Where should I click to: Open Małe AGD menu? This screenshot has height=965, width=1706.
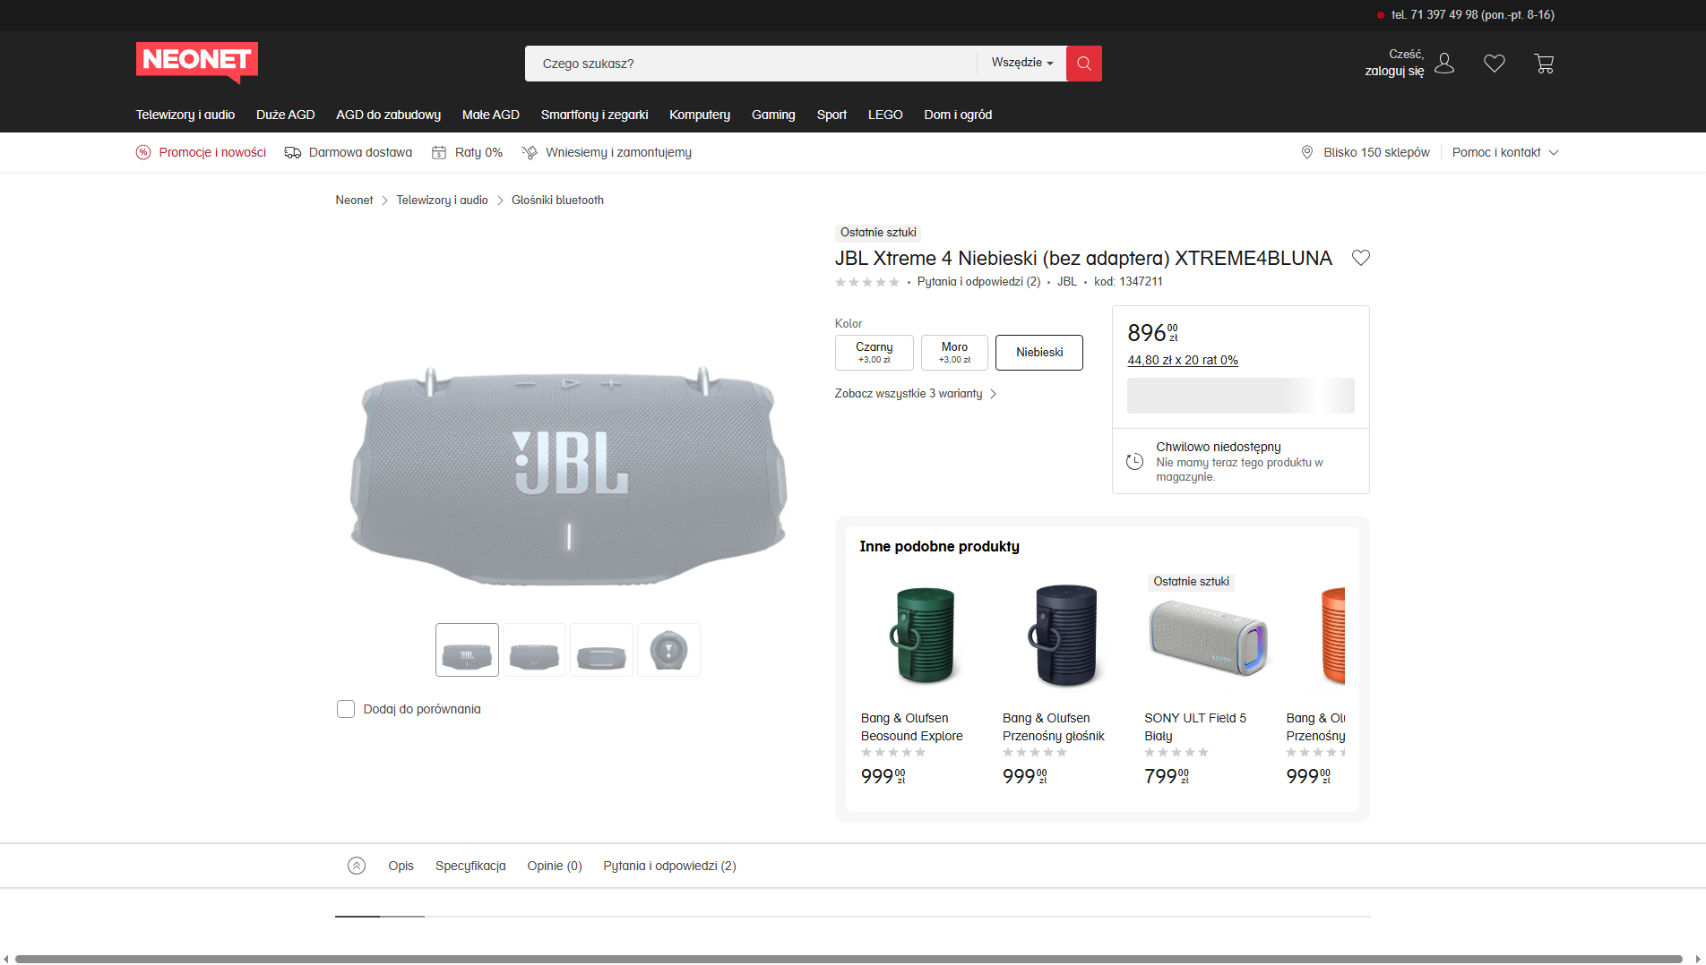(x=491, y=115)
